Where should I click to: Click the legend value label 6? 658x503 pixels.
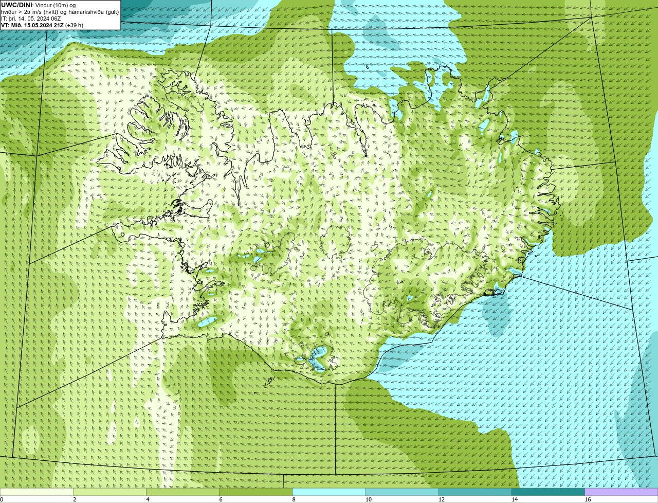[x=221, y=499]
